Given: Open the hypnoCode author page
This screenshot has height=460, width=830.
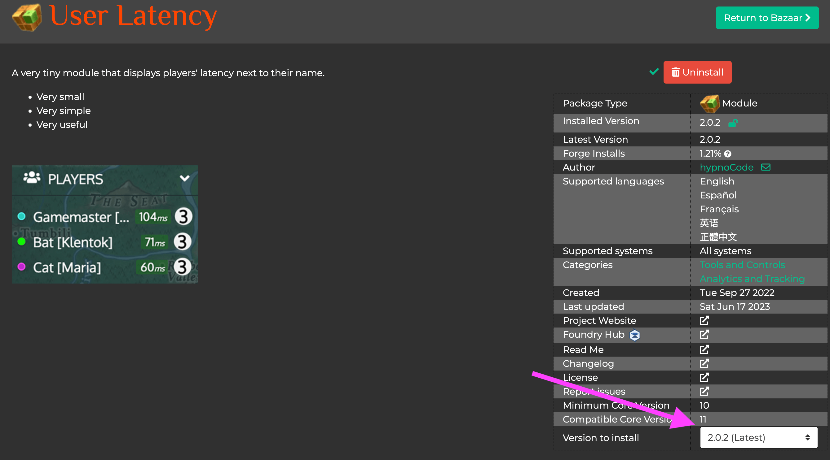Looking at the screenshot, I should pyautogui.click(x=727, y=167).
